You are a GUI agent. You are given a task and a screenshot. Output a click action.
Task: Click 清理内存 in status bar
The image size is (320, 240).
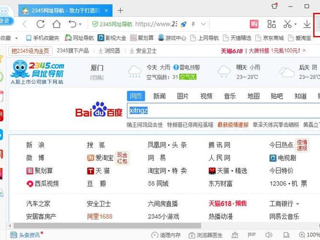click(x=166, y=235)
